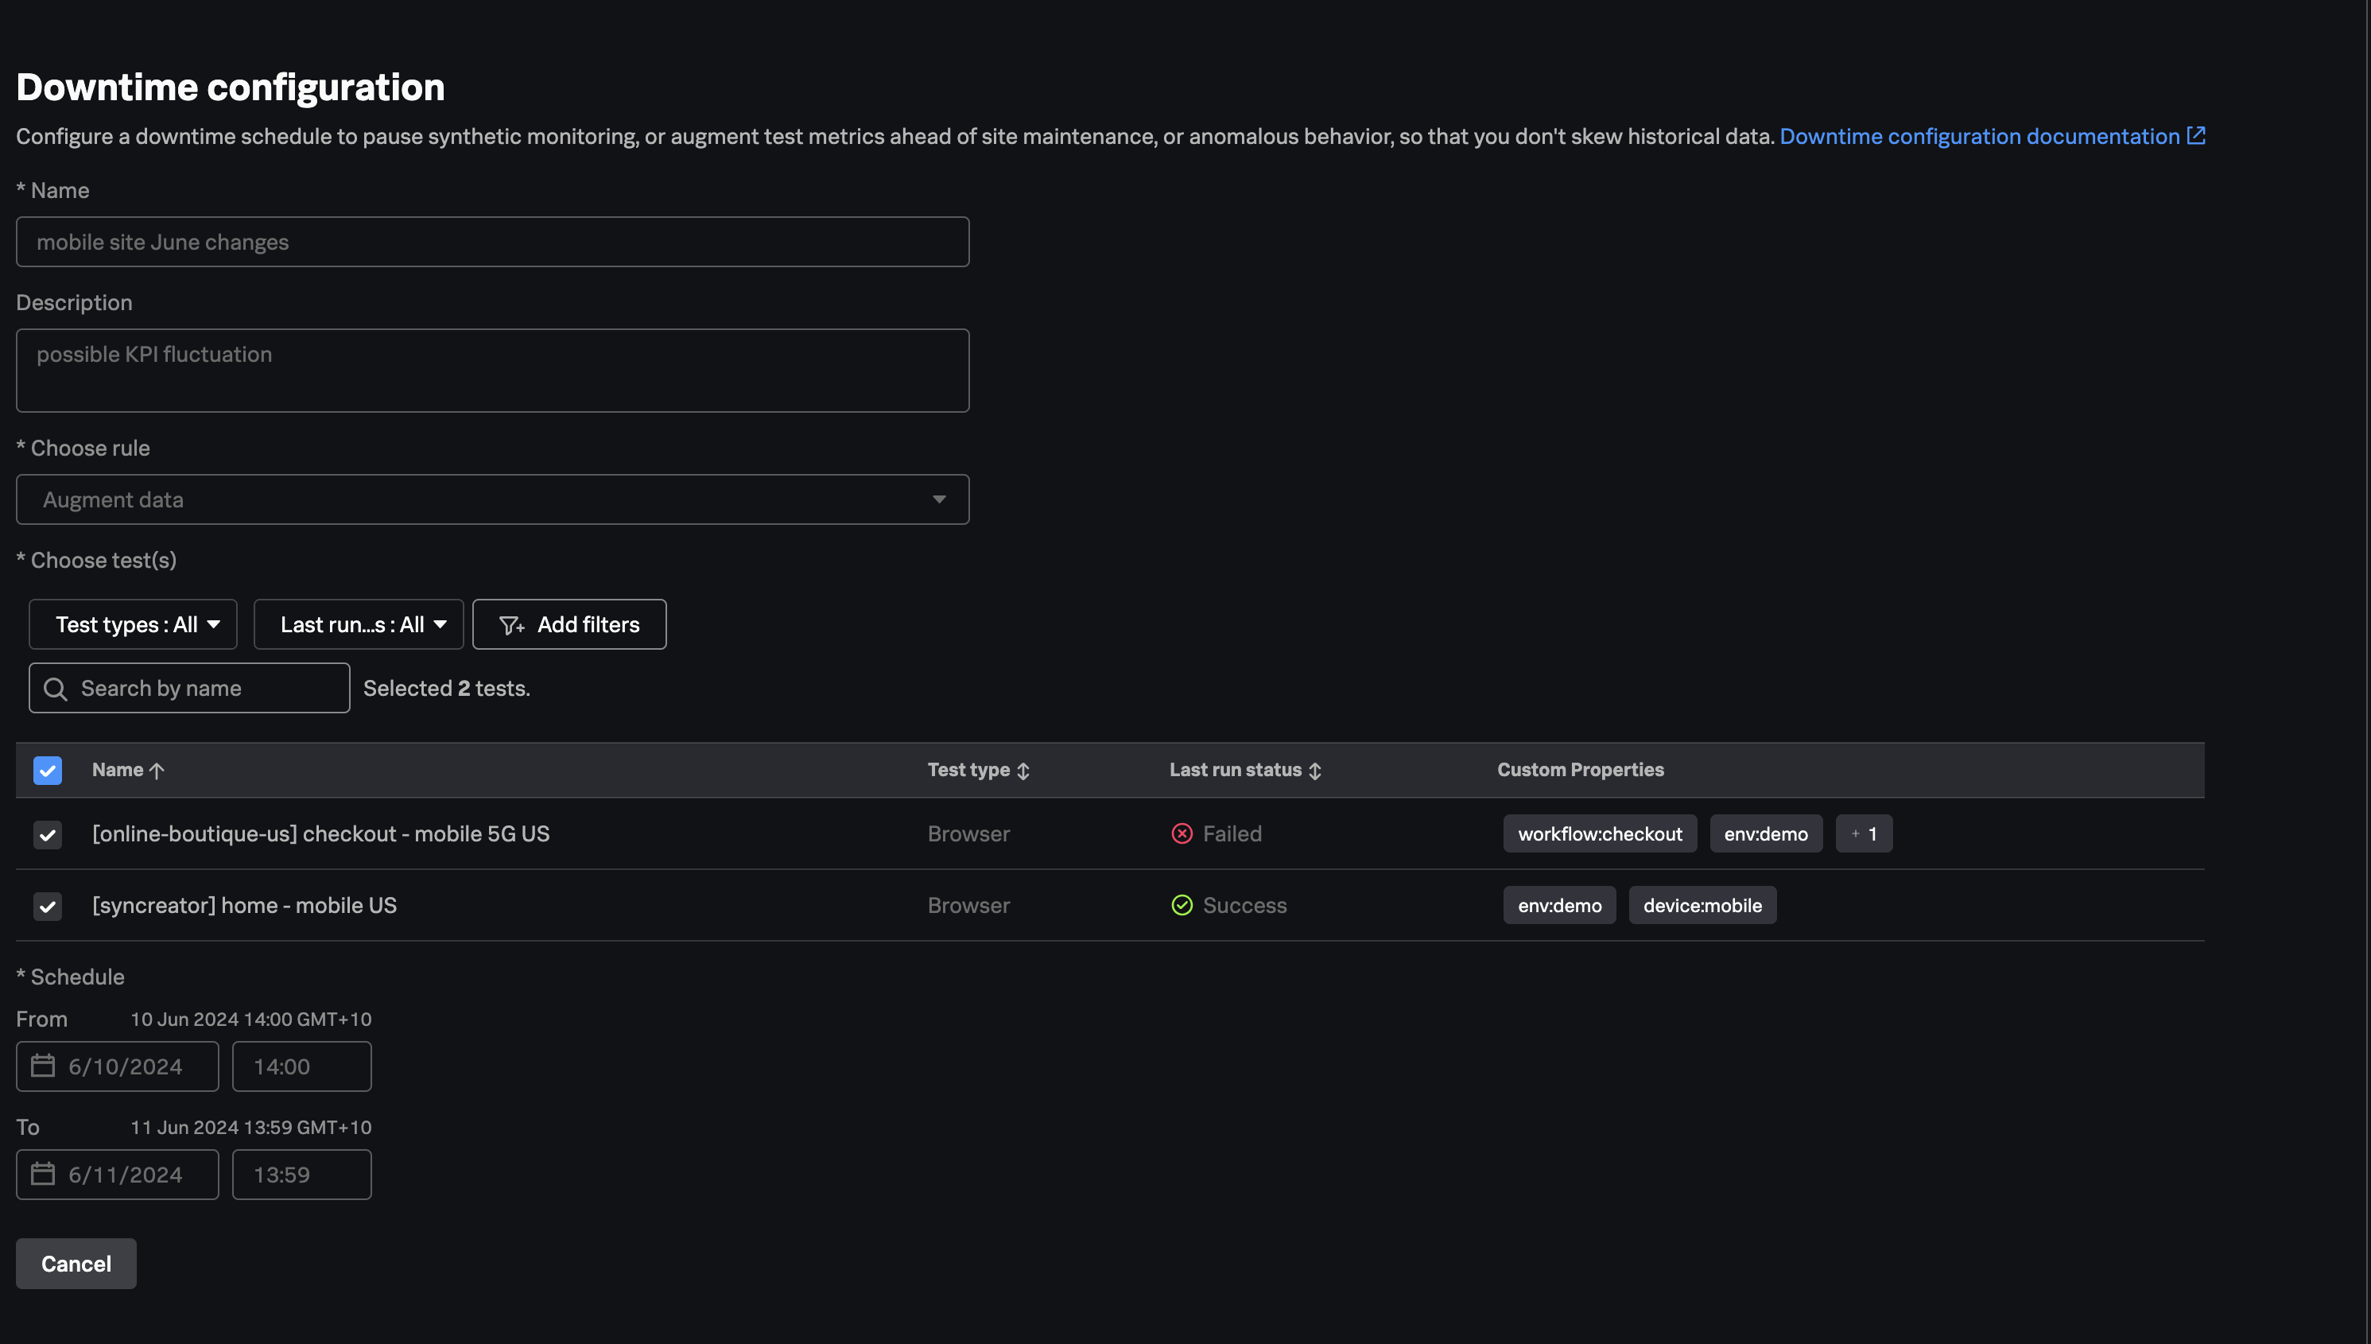
Task: Click the external link icon beside documentation
Action: pos(2195,136)
